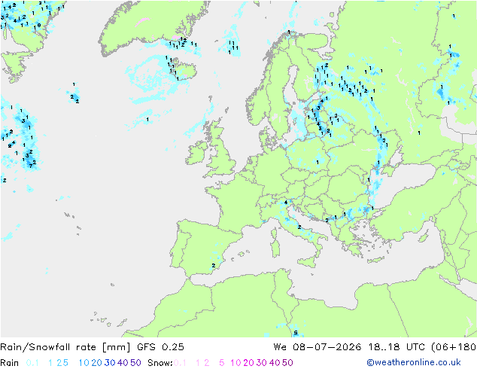Pick the Rain legend 50 value
The width and height of the screenshot is (477, 369).
(135, 363)
